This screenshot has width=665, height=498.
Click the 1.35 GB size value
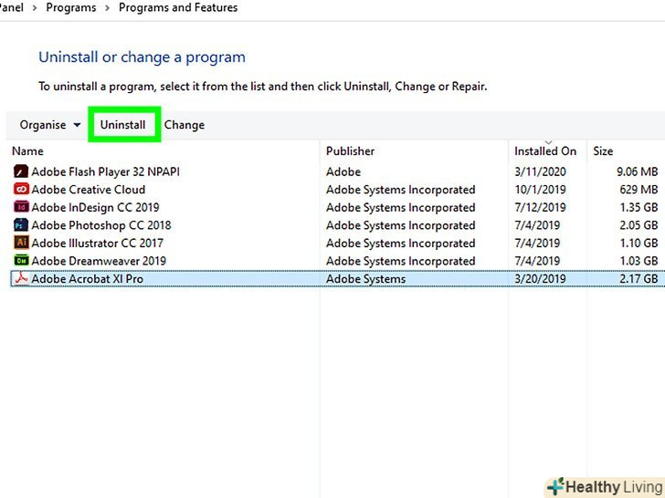pos(639,207)
